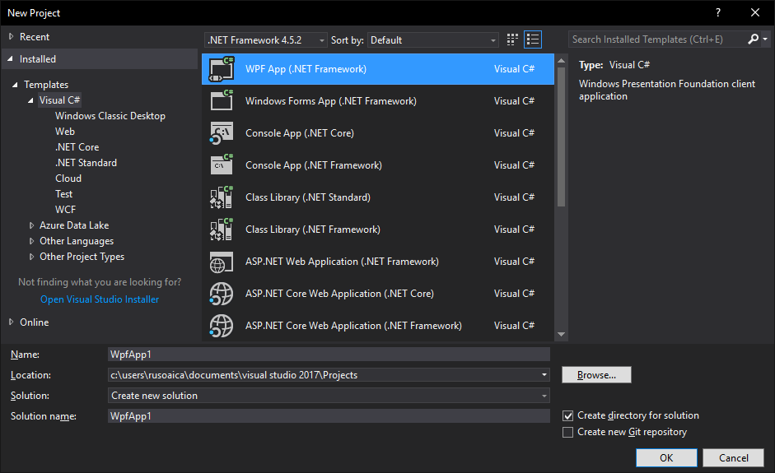Click the Name input field
The height and width of the screenshot is (473, 775).
point(329,354)
